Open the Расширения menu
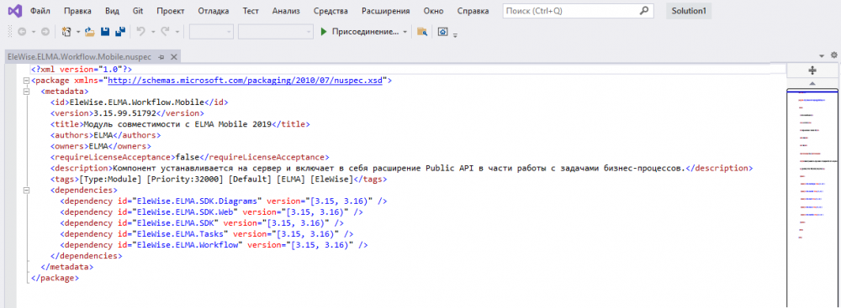Image resolution: width=841 pixels, height=308 pixels. click(x=386, y=11)
